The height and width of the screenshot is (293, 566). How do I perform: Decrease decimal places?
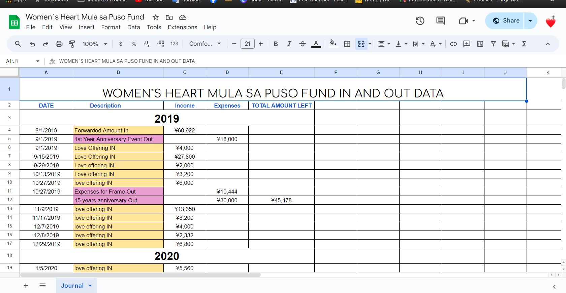[147, 44]
